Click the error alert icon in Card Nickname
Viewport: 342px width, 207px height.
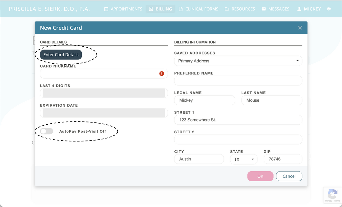click(161, 74)
